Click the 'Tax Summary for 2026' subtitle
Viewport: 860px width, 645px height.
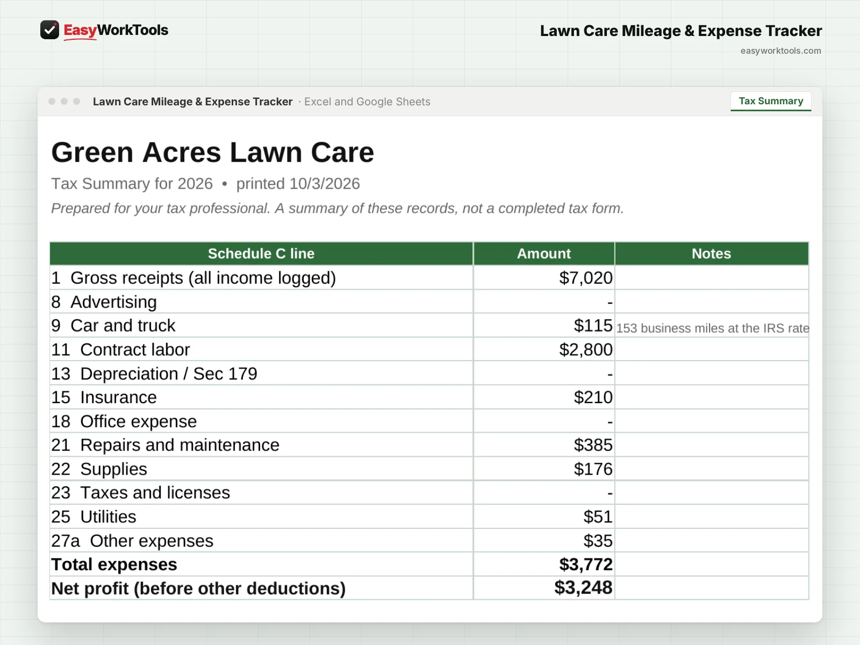pyautogui.click(x=132, y=184)
